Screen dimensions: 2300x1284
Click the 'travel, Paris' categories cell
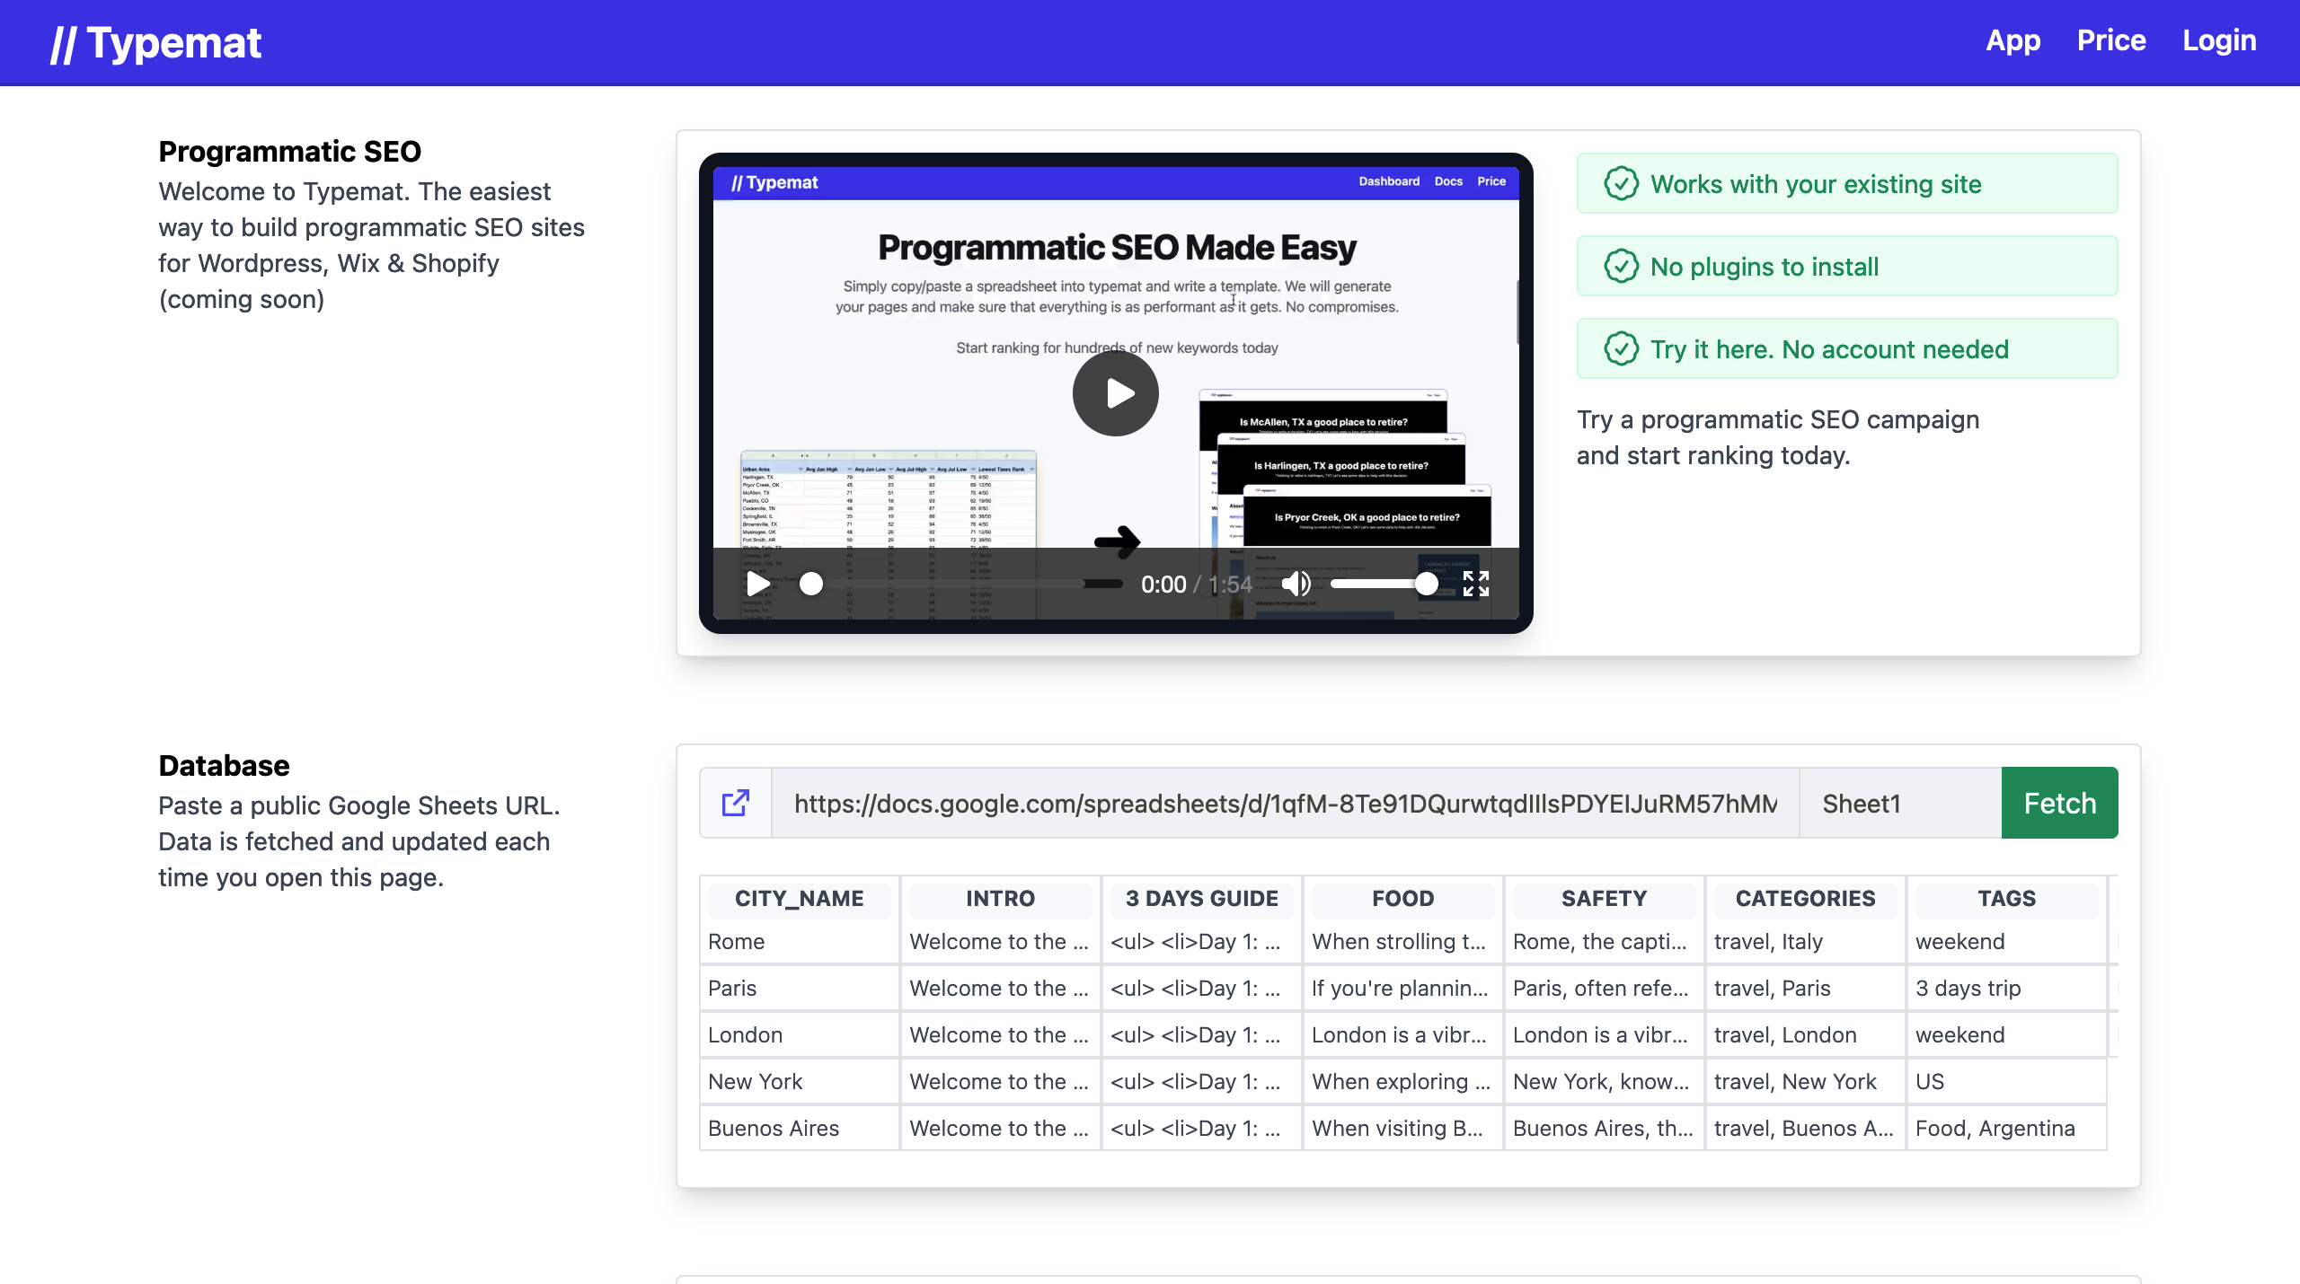(x=1805, y=989)
